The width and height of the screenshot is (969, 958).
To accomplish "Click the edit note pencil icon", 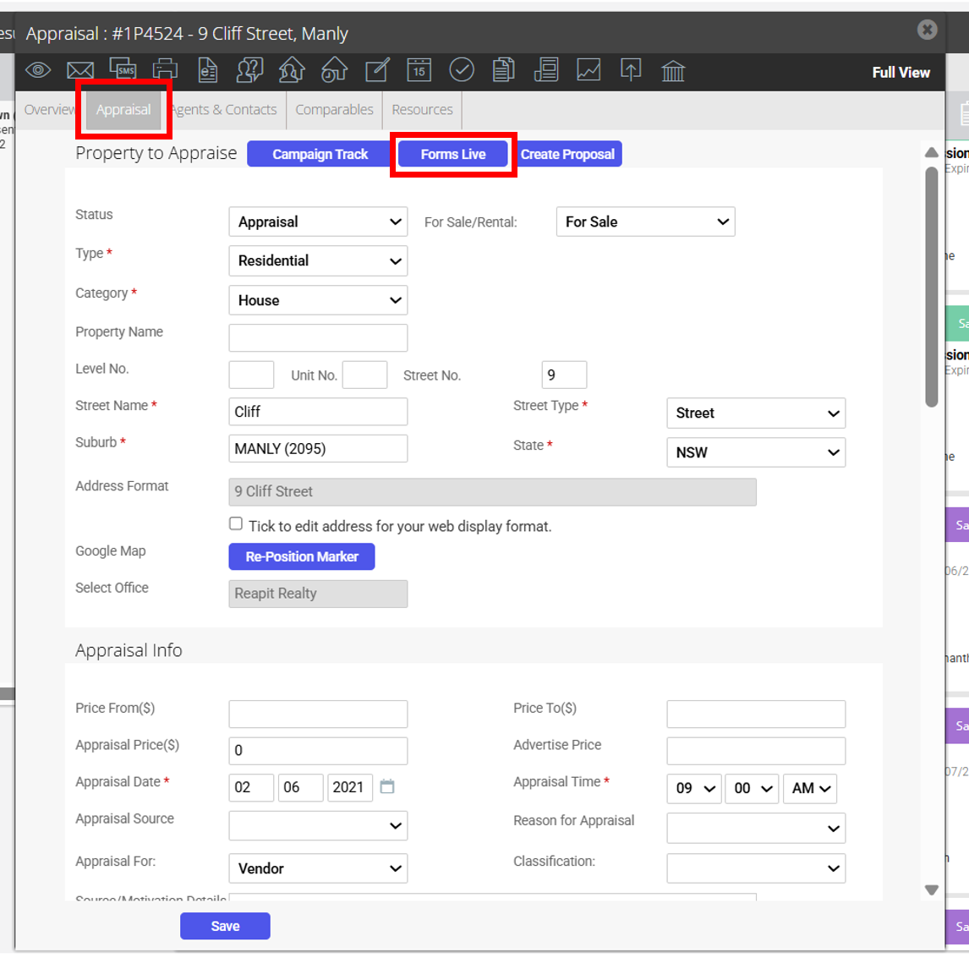I will coord(377,70).
